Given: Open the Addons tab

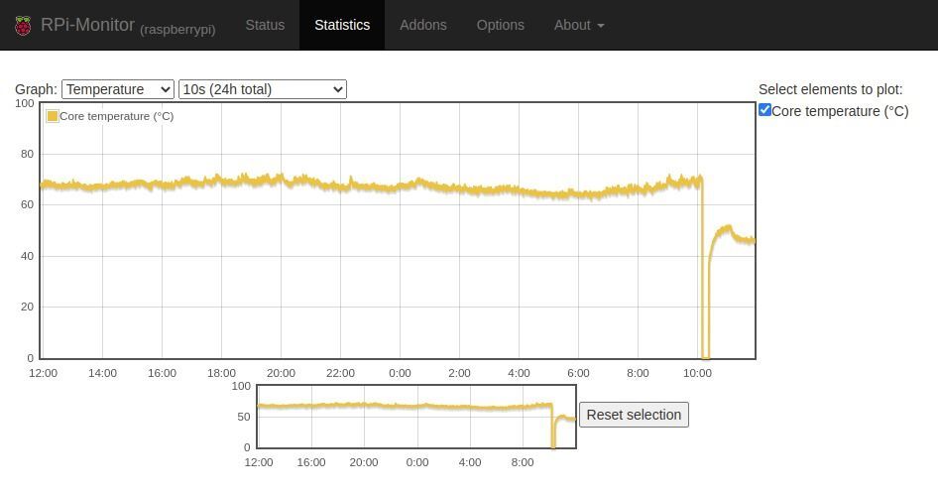Looking at the screenshot, I should pos(423,25).
